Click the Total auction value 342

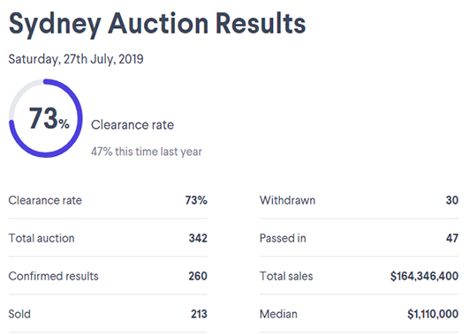[x=198, y=238]
